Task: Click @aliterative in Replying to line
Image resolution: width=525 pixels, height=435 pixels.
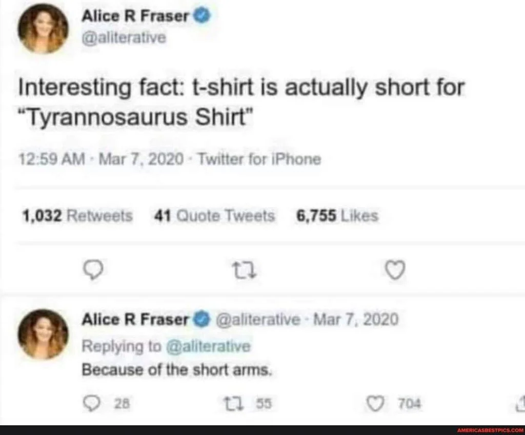Action: 208,346
